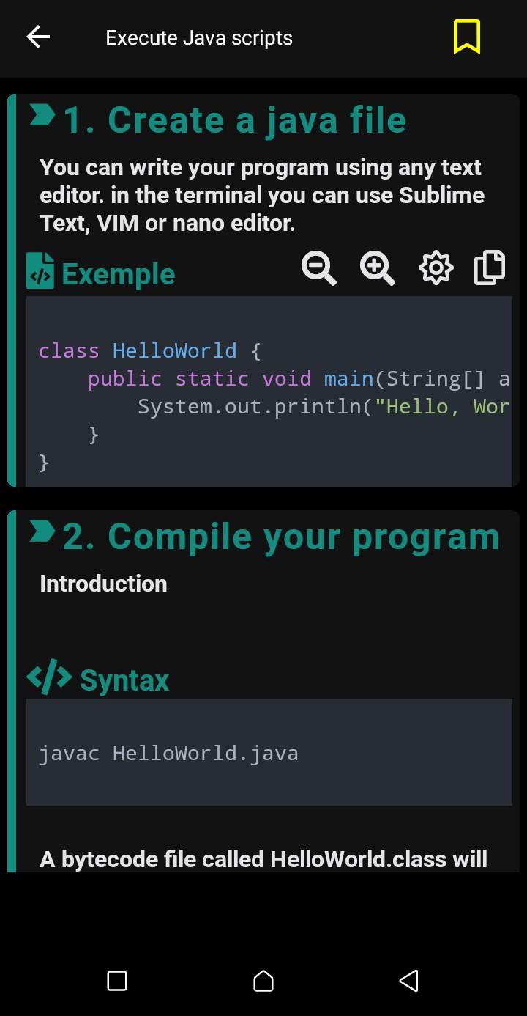Open code settings gear icon
The height and width of the screenshot is (1016, 527).
point(436,268)
